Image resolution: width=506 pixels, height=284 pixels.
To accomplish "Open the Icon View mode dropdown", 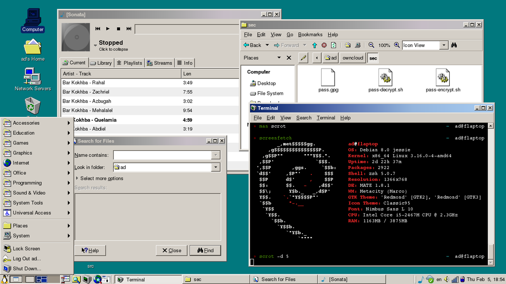I will point(443,45).
